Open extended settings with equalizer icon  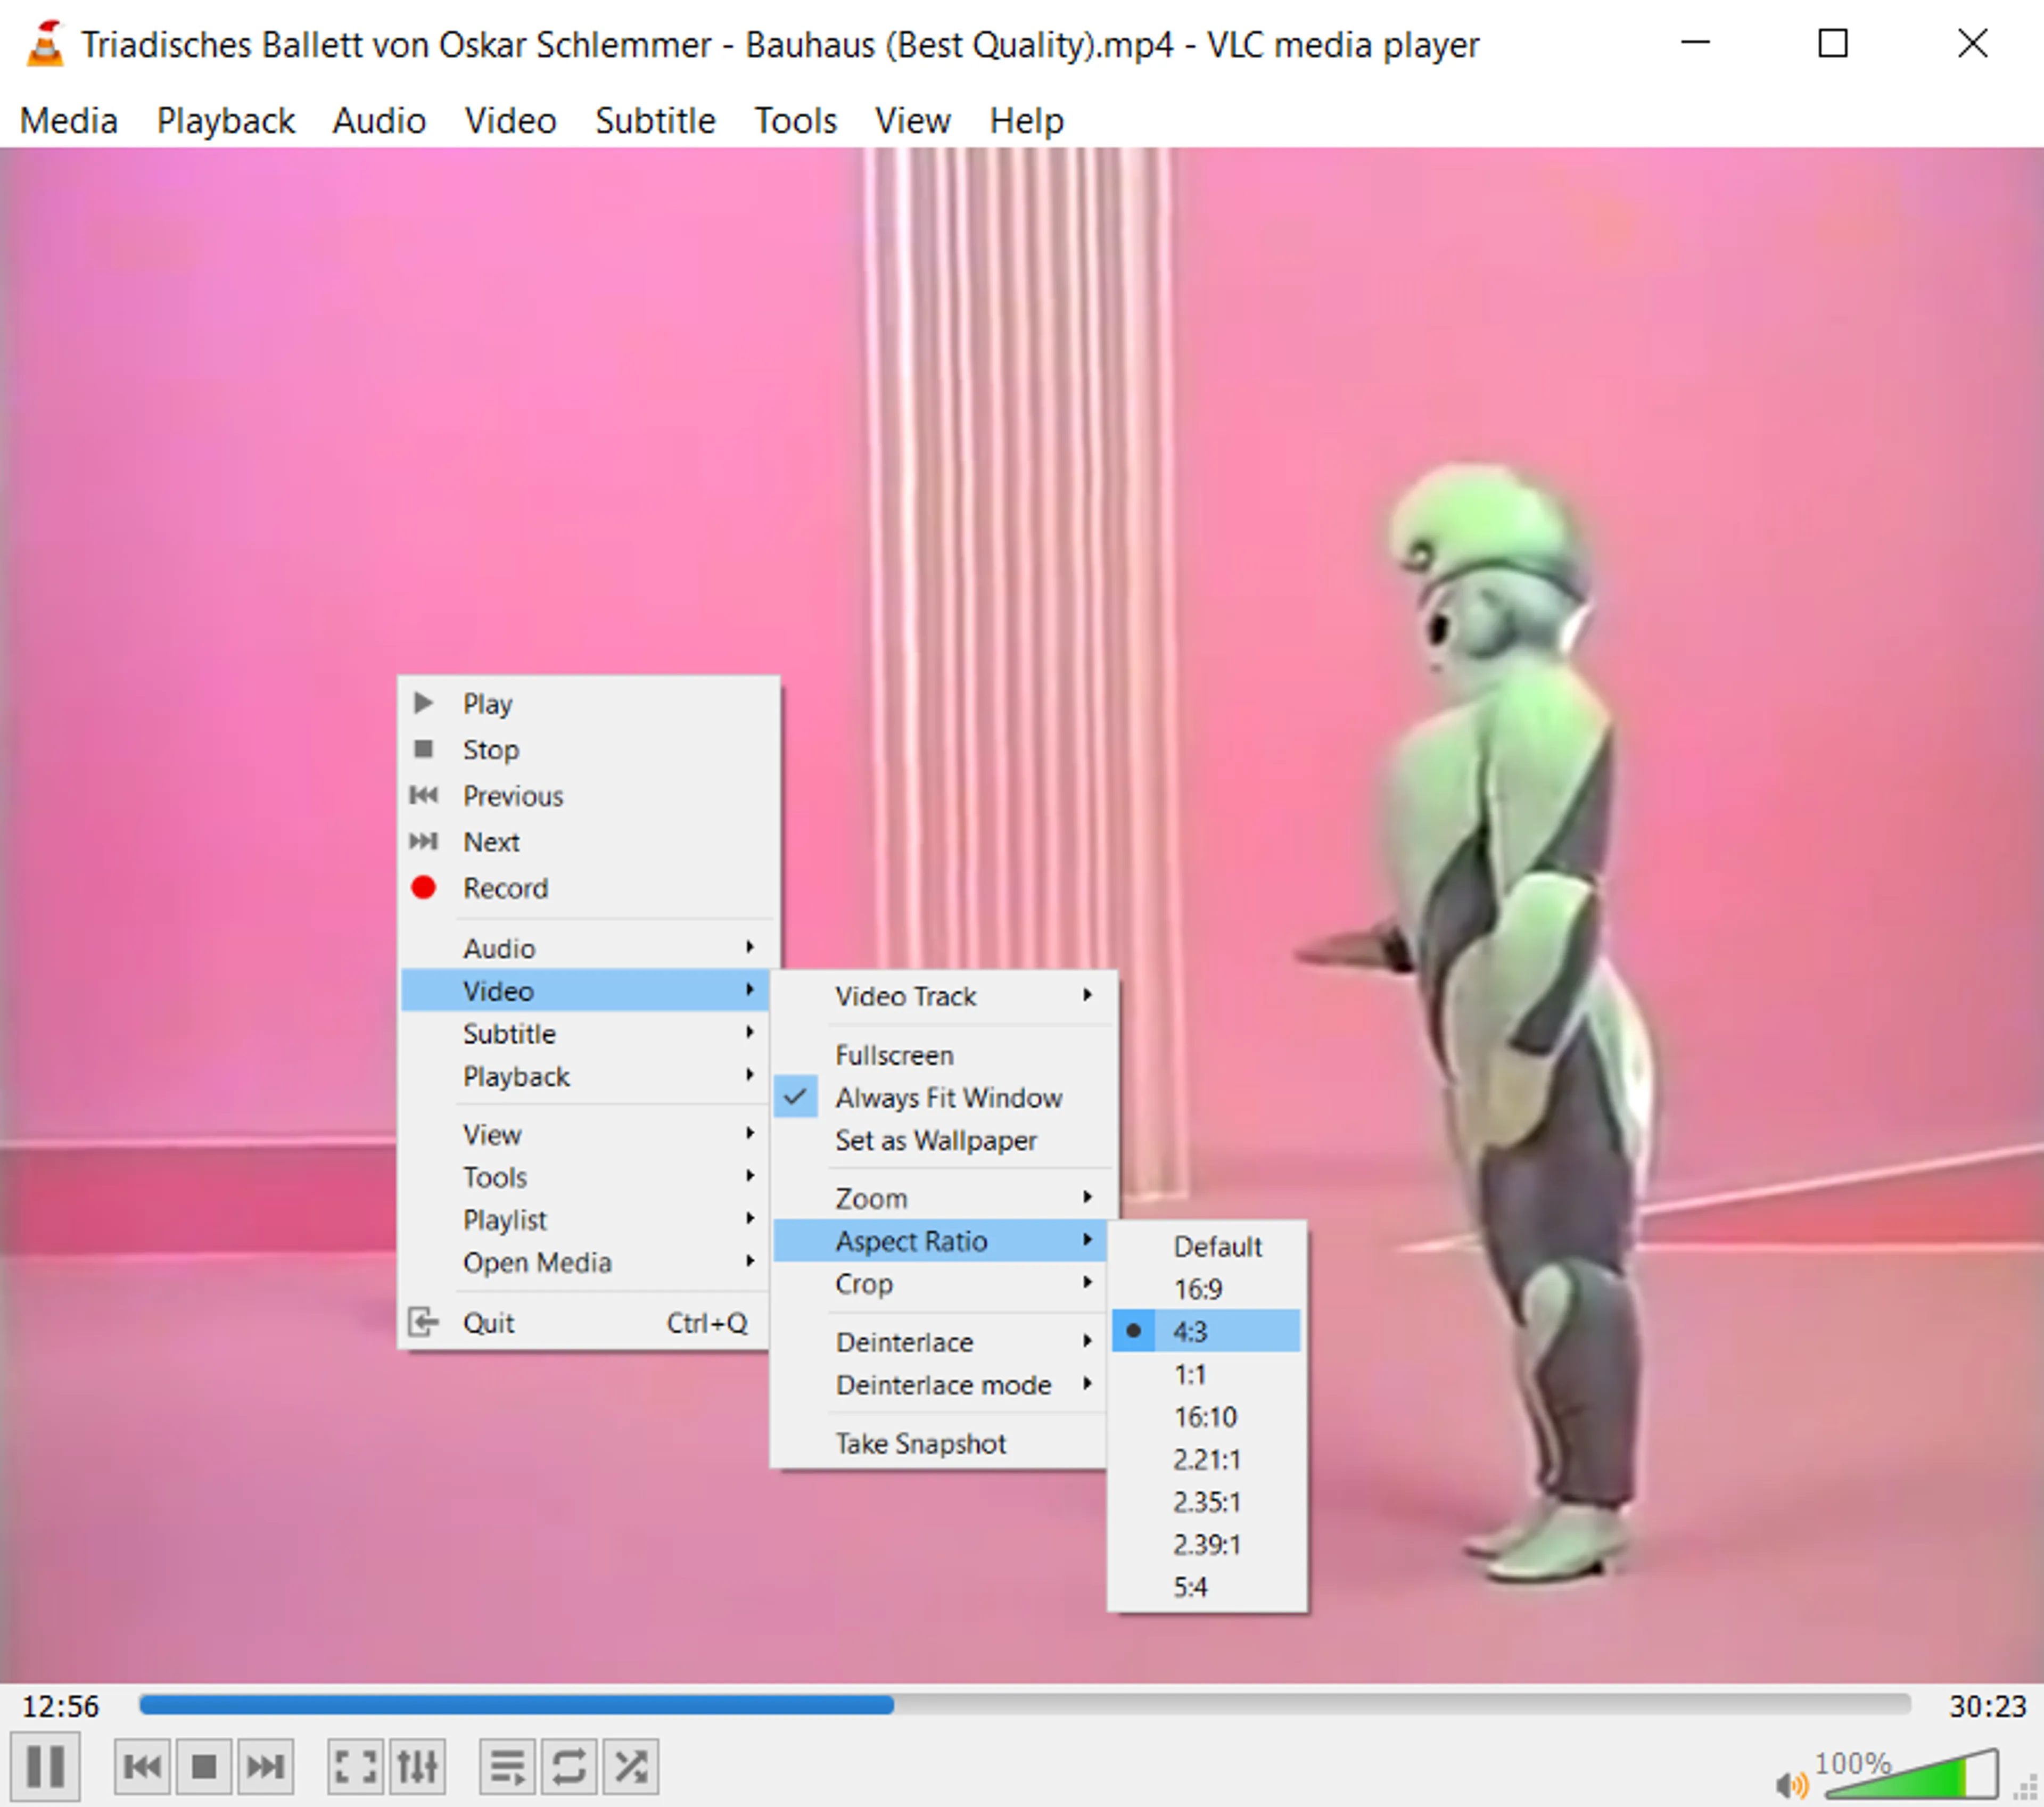(418, 1765)
